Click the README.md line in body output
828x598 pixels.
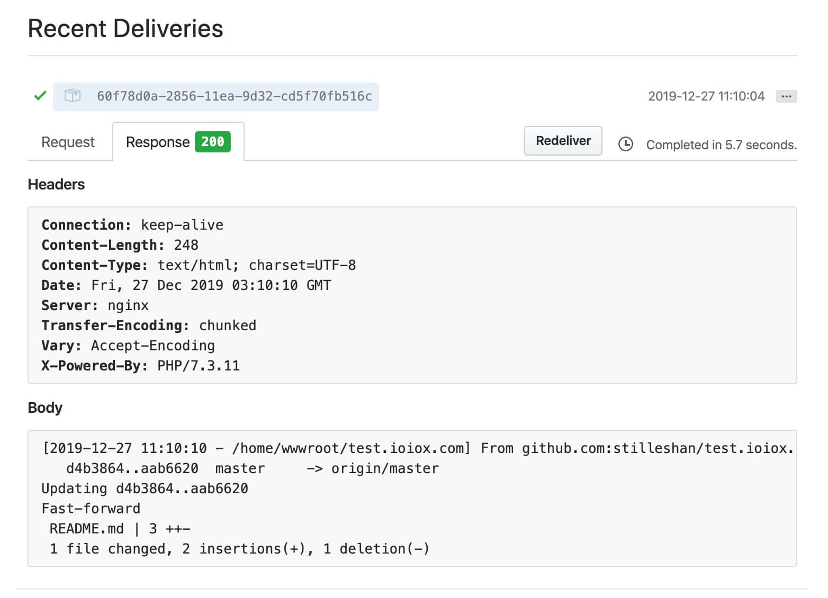(x=120, y=529)
